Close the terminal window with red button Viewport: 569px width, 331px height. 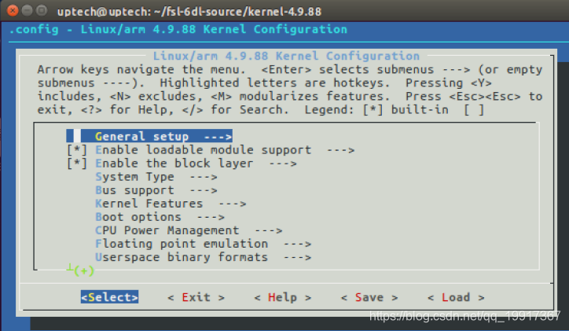pos(13,10)
